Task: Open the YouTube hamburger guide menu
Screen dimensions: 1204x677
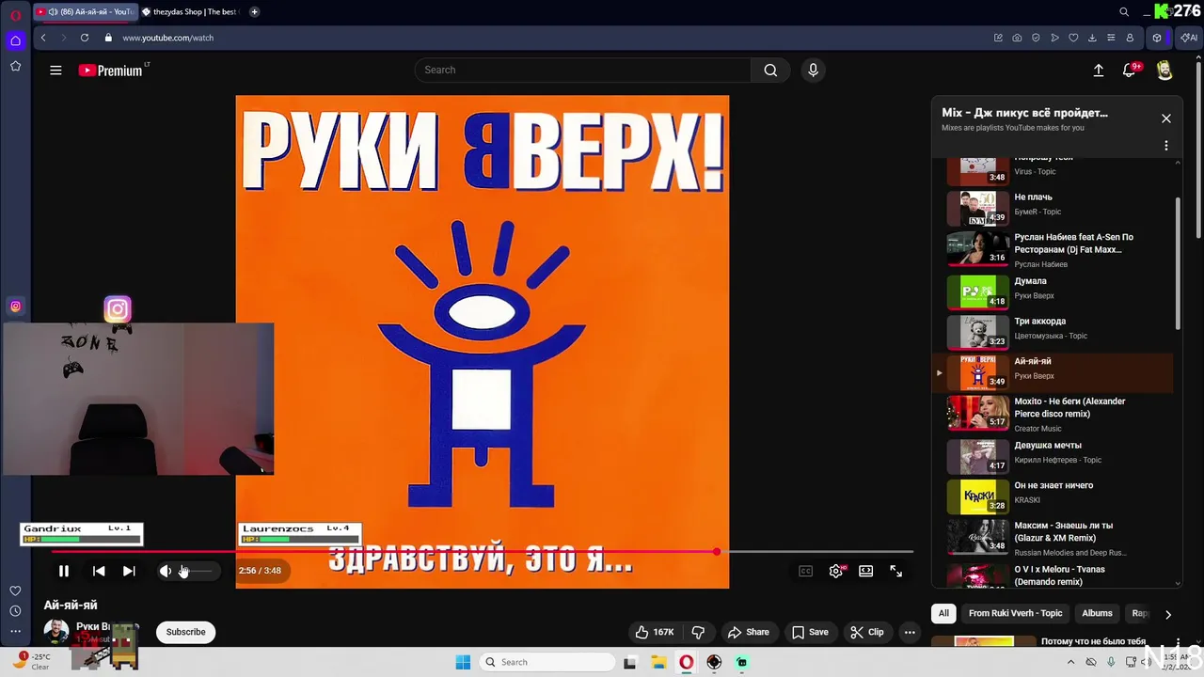Action: click(x=55, y=70)
